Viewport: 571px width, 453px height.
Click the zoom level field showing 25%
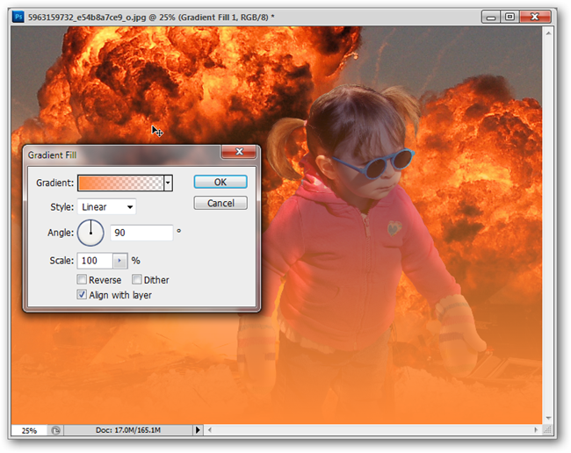(x=29, y=430)
